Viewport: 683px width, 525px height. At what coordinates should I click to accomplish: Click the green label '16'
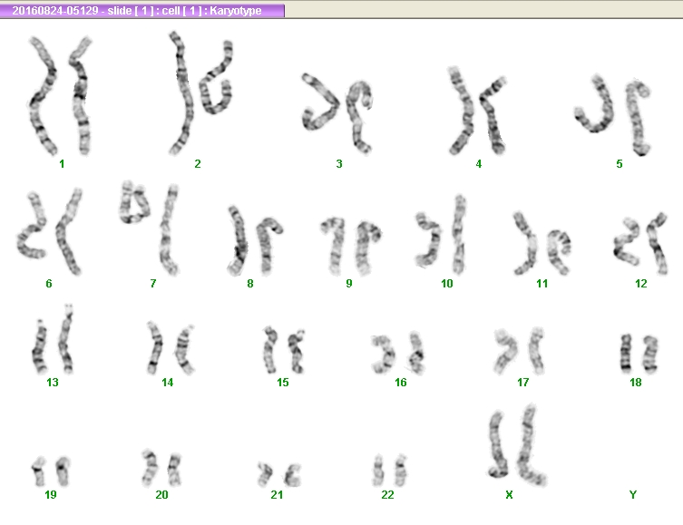[x=401, y=383]
